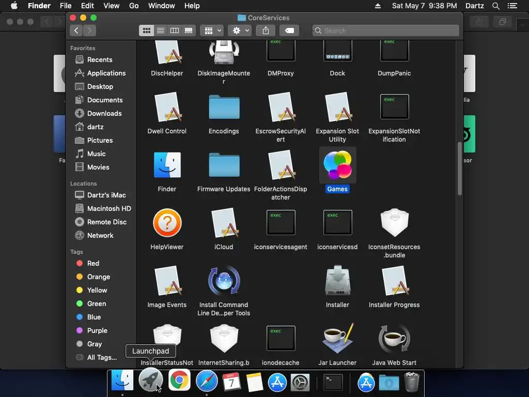Select the Jar Launcher icon
529x397 pixels.
click(337, 338)
